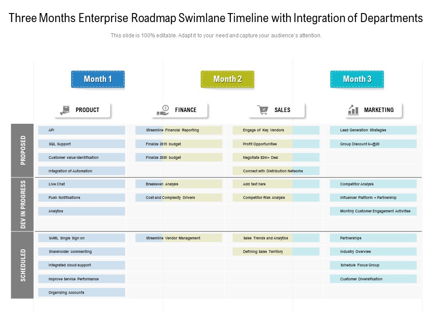This screenshot has width=432, height=324.
Task: Select the 'API' product bar
Action: [81, 130]
